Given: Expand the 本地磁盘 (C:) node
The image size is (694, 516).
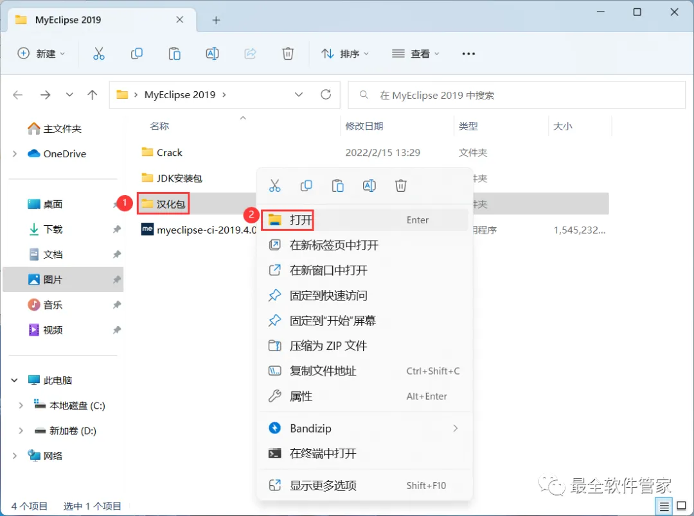Looking at the screenshot, I should [x=21, y=406].
